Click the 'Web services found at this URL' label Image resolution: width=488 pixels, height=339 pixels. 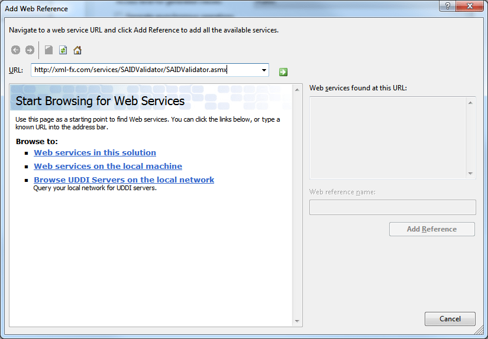358,88
